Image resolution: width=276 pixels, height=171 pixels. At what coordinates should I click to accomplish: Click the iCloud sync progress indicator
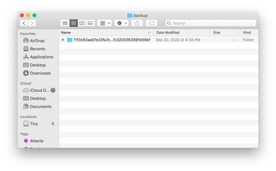(53, 90)
